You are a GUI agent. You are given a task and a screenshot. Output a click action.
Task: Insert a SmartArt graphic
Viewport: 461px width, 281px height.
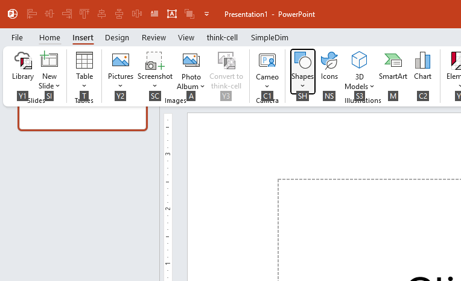click(x=393, y=66)
